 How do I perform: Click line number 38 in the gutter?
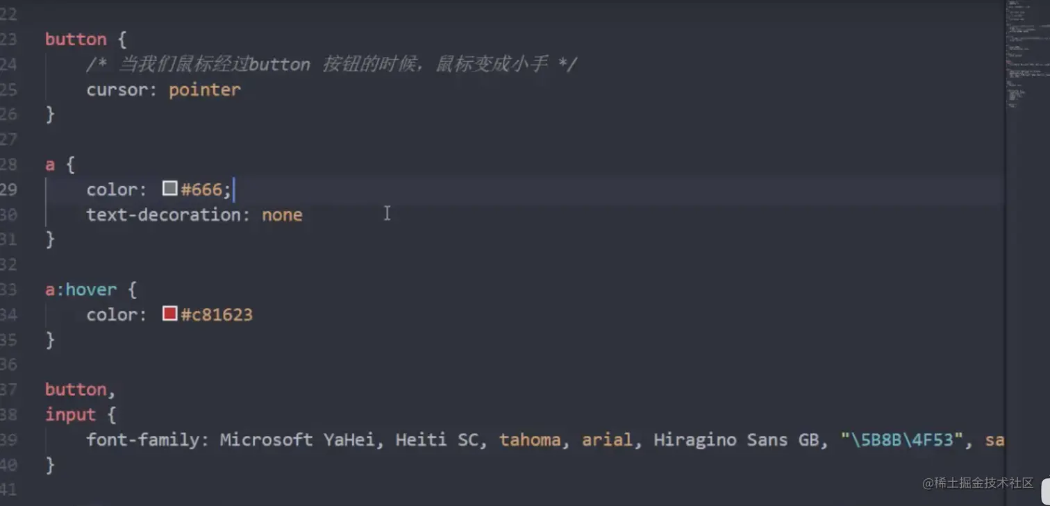pos(8,414)
